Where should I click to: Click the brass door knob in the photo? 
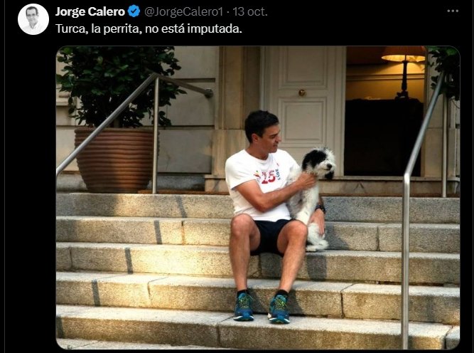point(302,93)
